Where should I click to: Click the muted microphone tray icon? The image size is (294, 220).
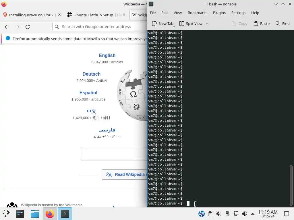(218, 214)
